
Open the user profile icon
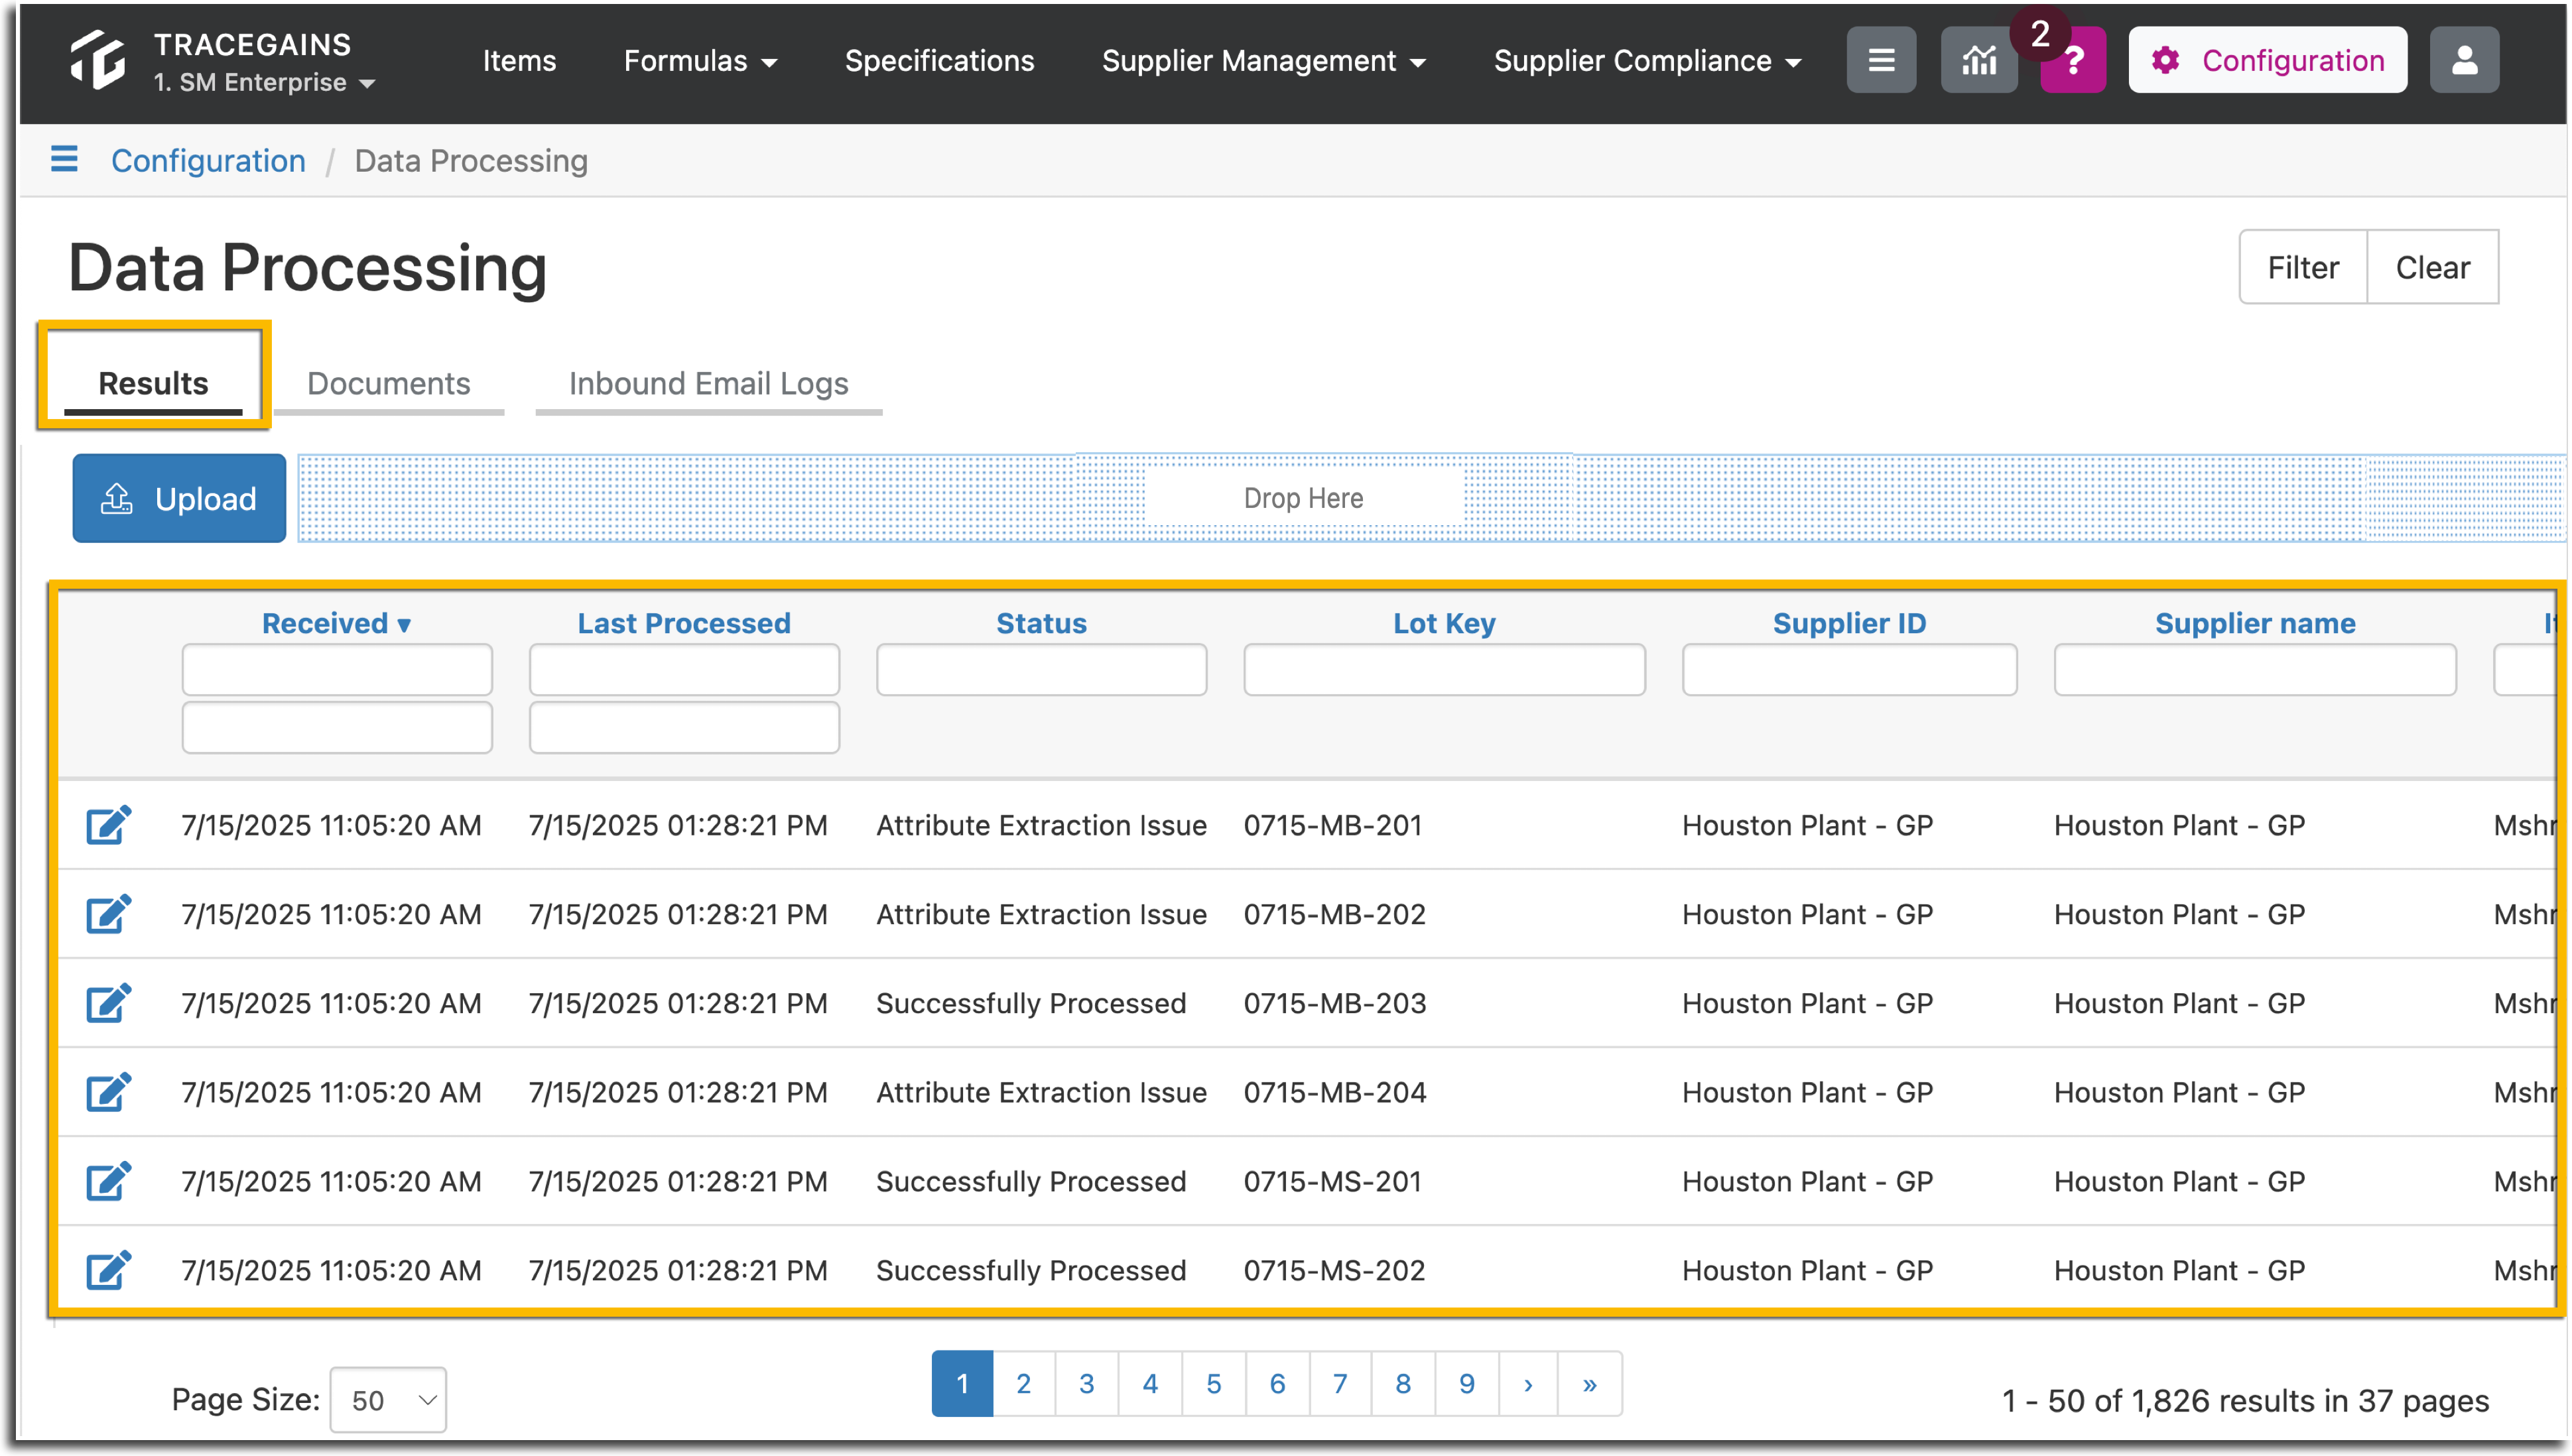[2464, 60]
